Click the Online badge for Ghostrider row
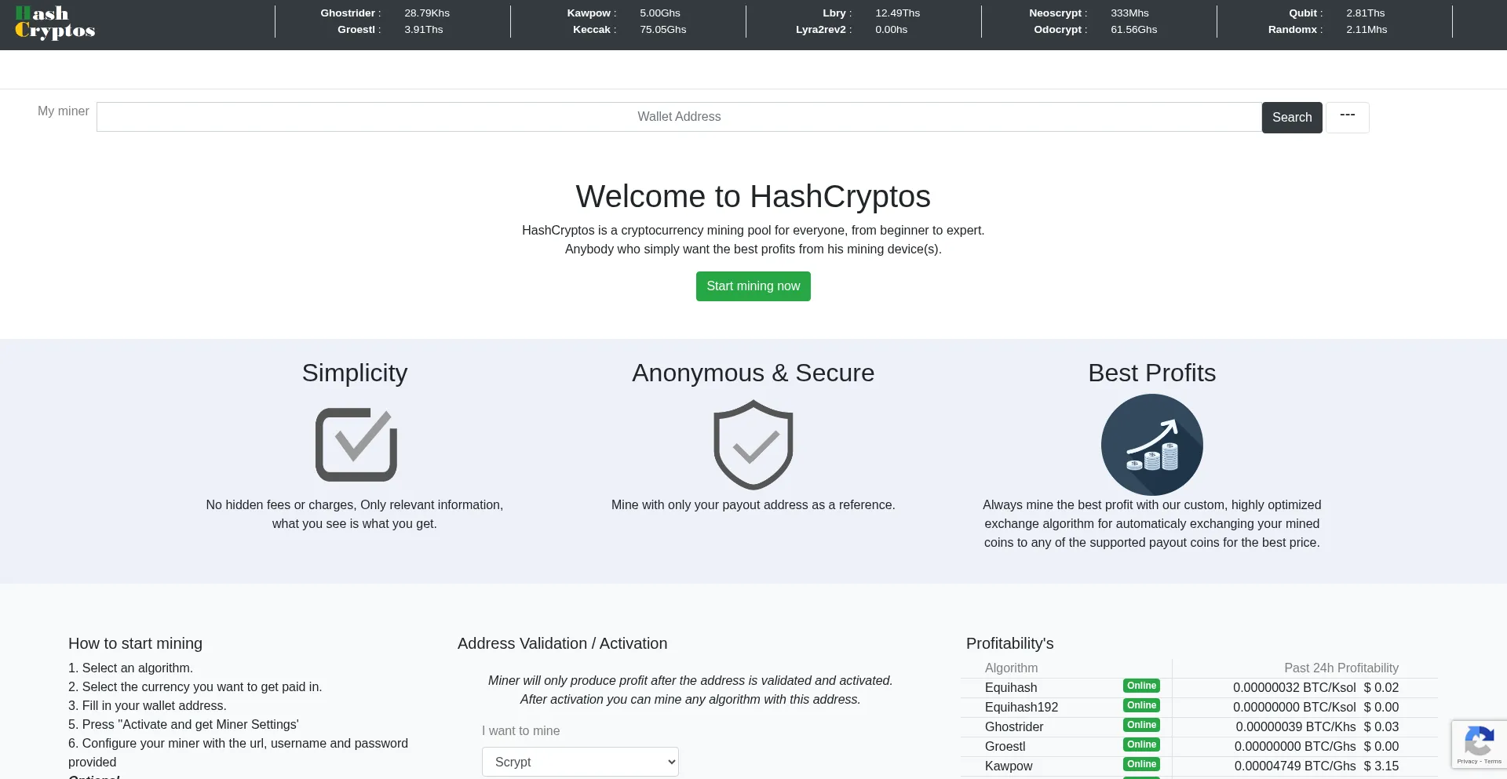The image size is (1507, 779). tap(1141, 725)
